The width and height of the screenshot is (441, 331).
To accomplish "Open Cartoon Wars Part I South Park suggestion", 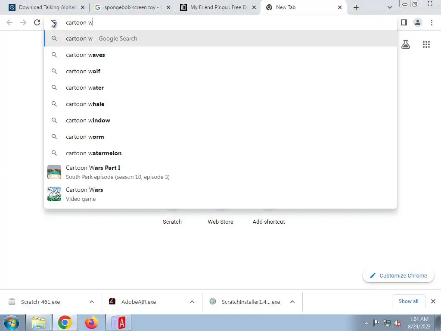I will (x=220, y=172).
